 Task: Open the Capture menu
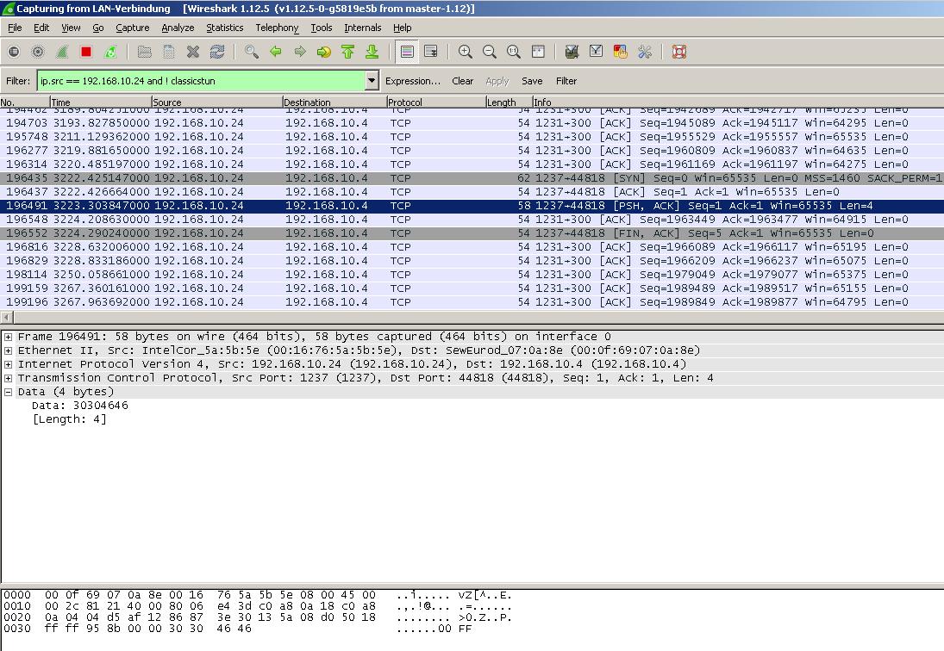(133, 28)
